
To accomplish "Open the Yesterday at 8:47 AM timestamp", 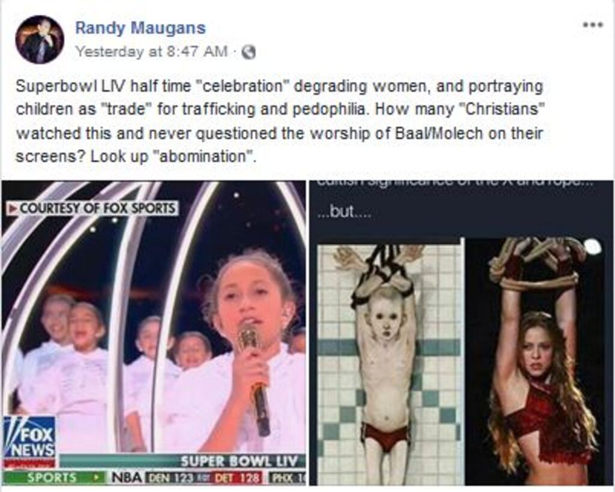I will [x=151, y=52].
